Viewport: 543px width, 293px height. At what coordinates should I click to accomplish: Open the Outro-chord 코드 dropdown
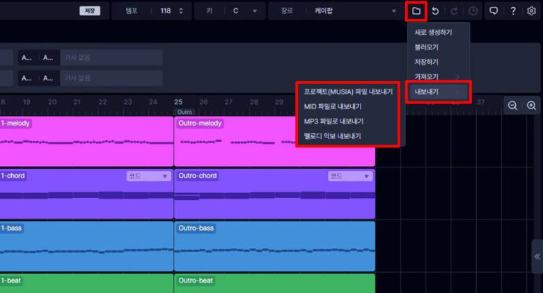[x=350, y=176]
